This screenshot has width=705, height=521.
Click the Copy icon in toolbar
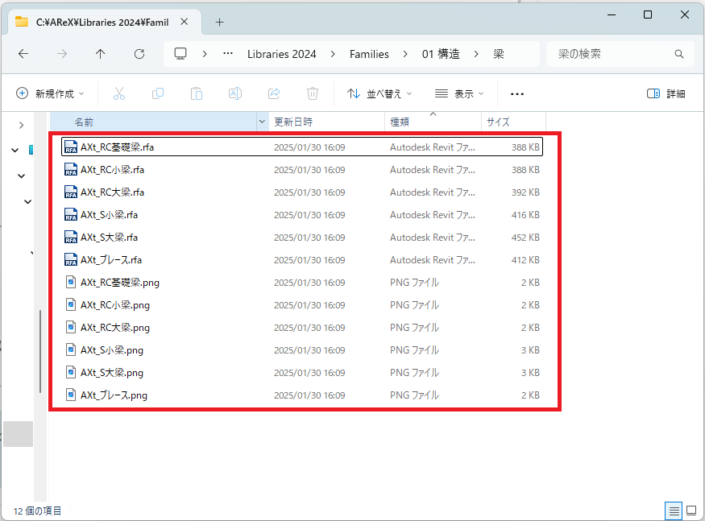coord(158,93)
